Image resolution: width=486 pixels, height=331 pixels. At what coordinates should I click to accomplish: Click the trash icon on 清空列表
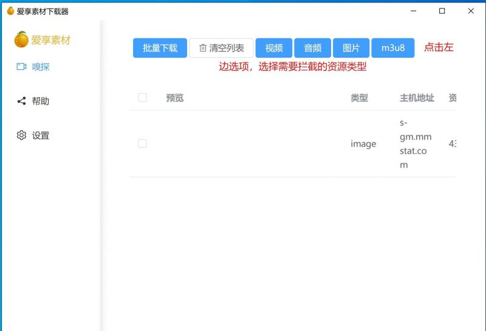(x=203, y=48)
